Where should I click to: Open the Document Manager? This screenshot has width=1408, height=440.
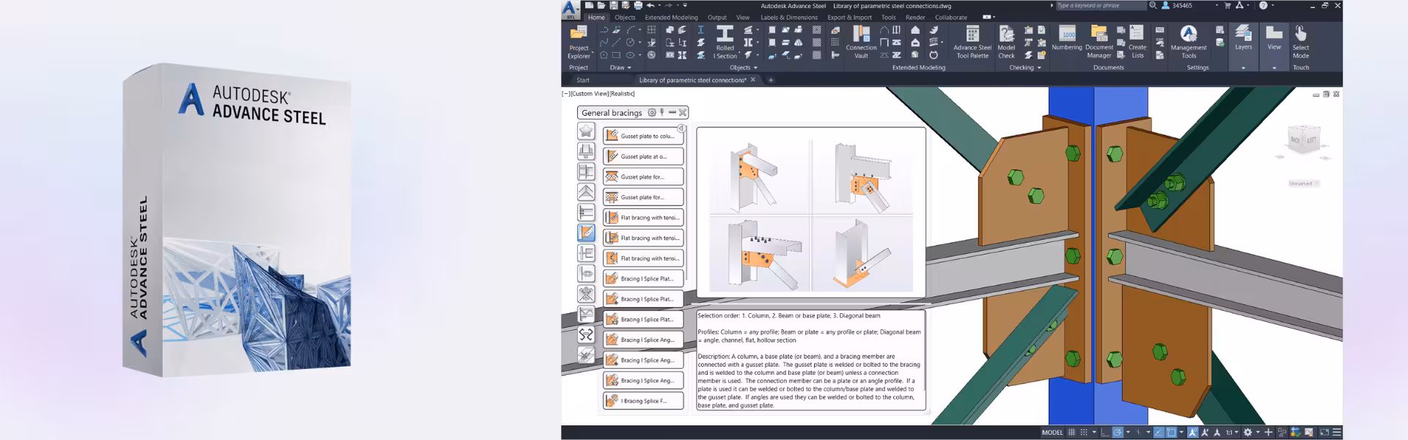click(1099, 42)
